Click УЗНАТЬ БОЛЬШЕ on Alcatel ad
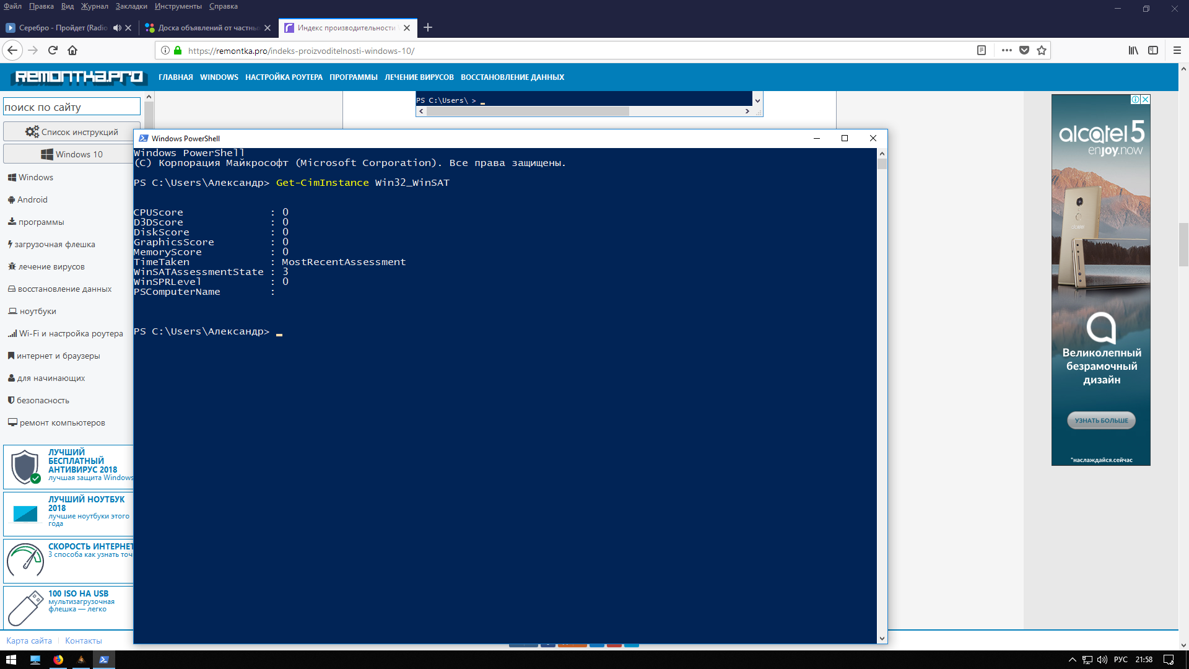 tap(1101, 421)
